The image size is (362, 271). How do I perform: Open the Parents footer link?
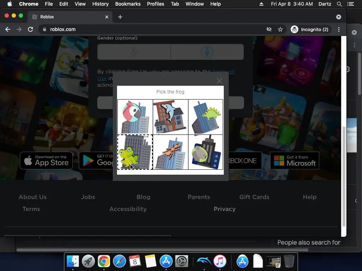199,197
